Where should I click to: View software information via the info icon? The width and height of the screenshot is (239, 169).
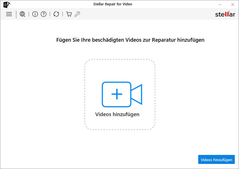pos(35,14)
